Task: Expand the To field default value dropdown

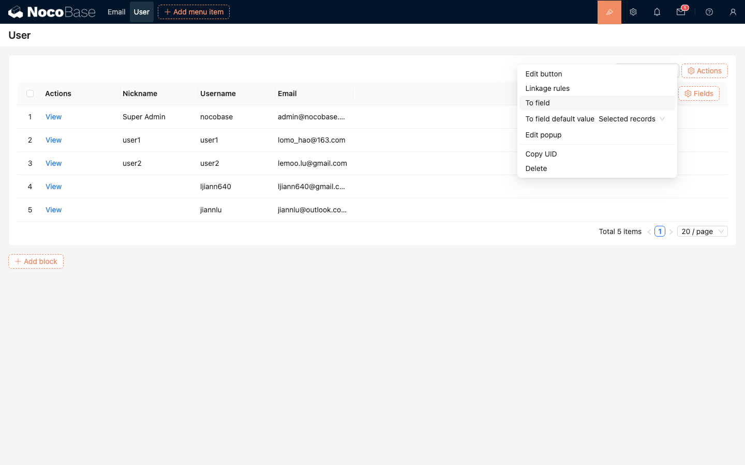Action: (x=631, y=119)
